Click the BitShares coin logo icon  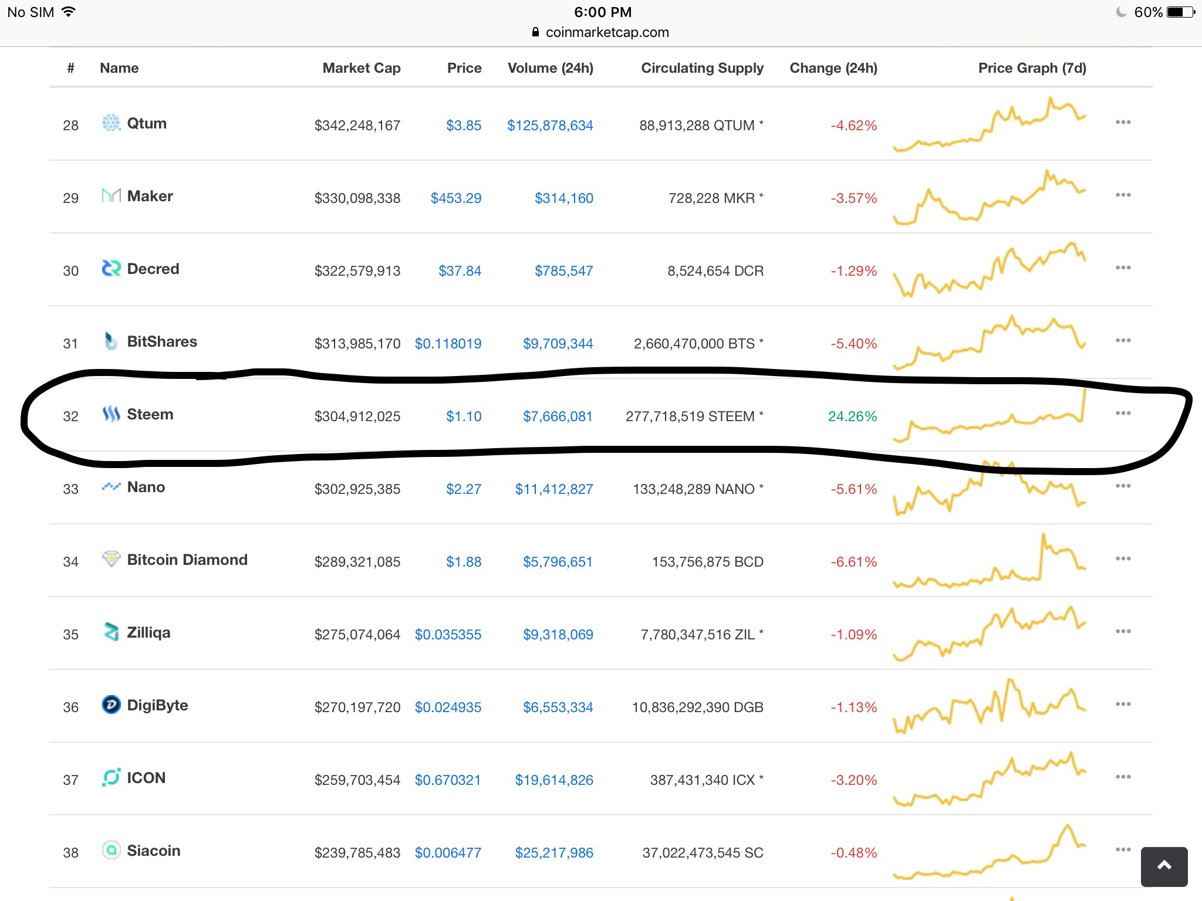(111, 341)
